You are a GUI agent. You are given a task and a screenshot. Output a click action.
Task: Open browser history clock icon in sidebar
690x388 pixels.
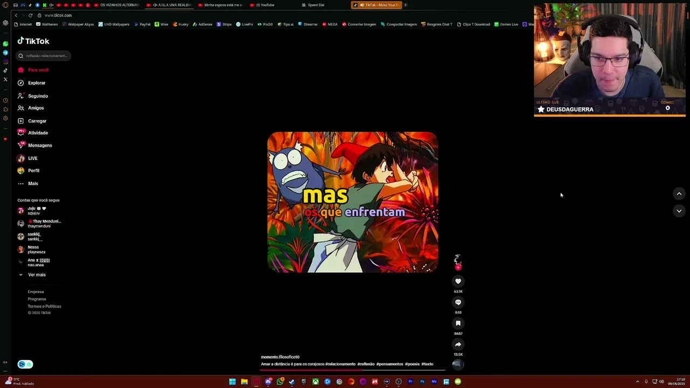[x=5, y=100]
